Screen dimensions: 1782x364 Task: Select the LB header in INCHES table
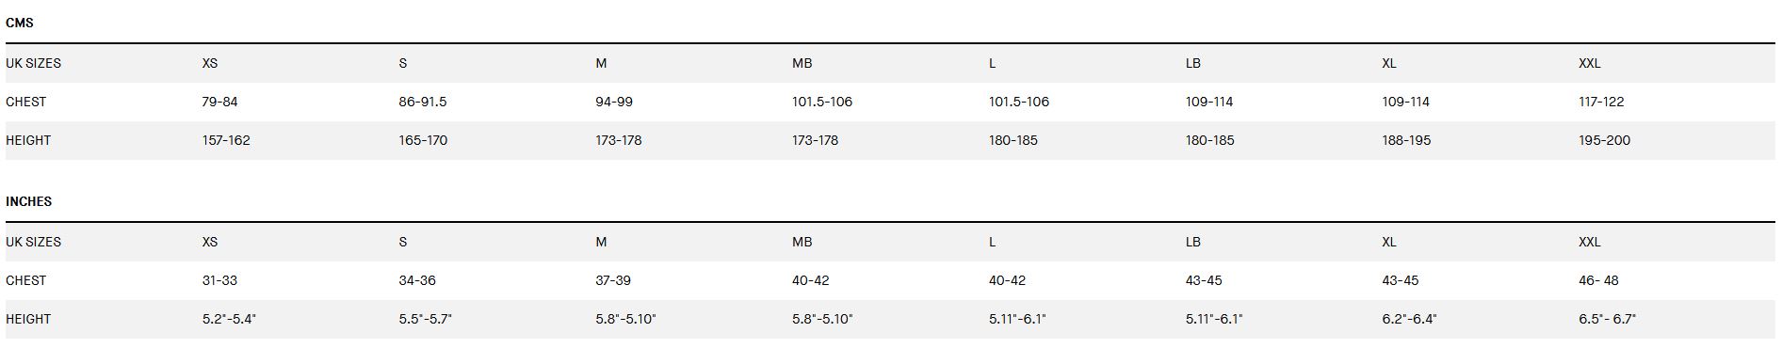[1193, 242]
